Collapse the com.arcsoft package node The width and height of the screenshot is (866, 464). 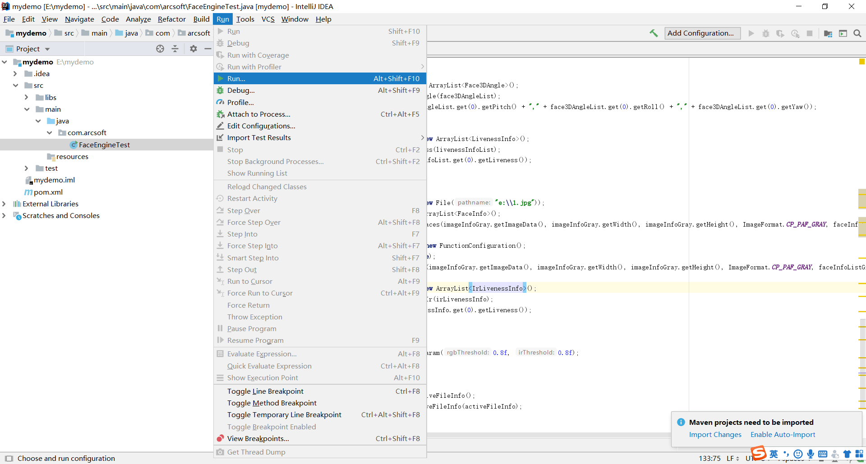50,132
